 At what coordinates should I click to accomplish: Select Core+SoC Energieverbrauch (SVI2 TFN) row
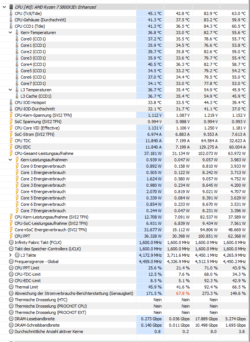[x=125, y=230]
